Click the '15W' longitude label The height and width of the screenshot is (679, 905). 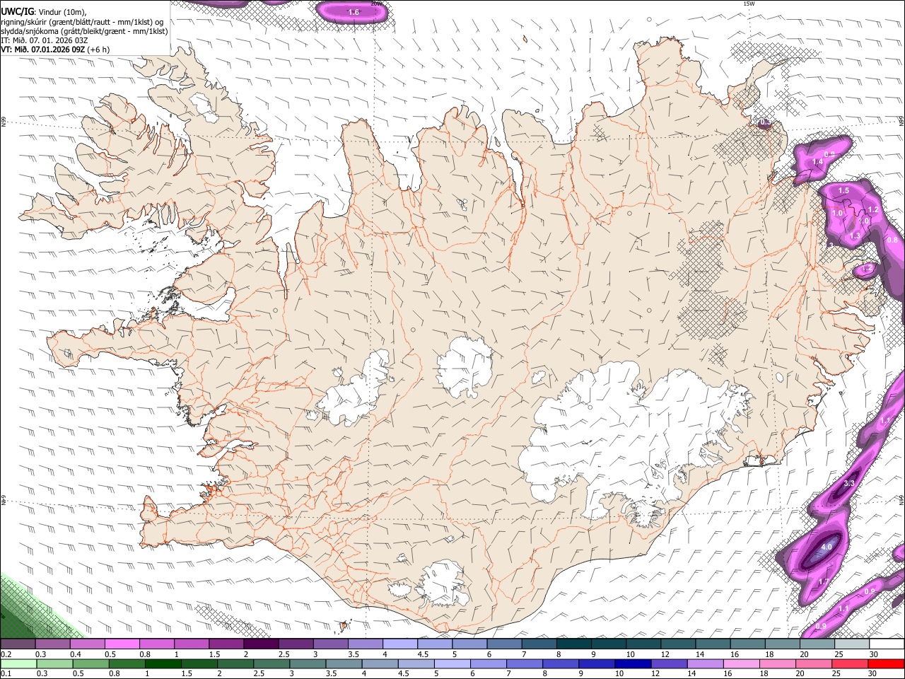coord(749,4)
